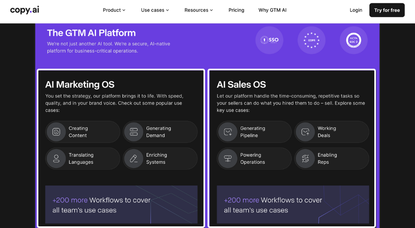Click the Try for free button
415x228 pixels.
[x=387, y=10]
